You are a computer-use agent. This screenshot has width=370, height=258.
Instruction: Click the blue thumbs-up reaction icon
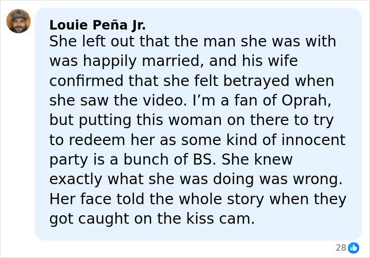click(x=354, y=247)
